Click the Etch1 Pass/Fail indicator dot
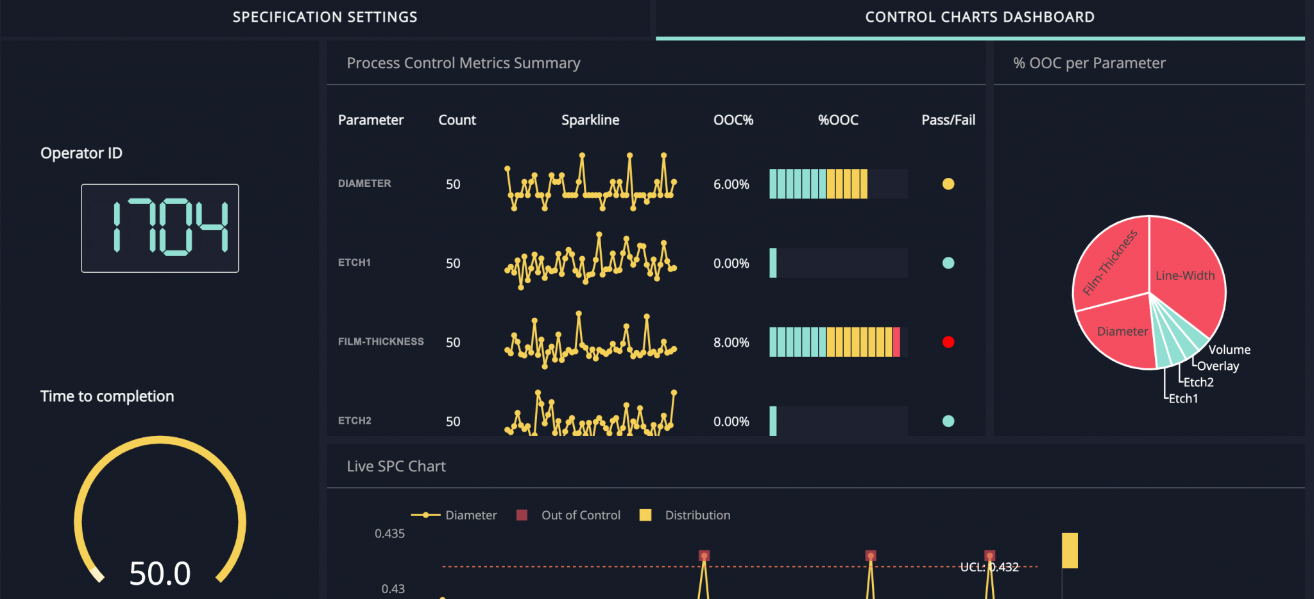This screenshot has height=599, width=1314. [949, 263]
